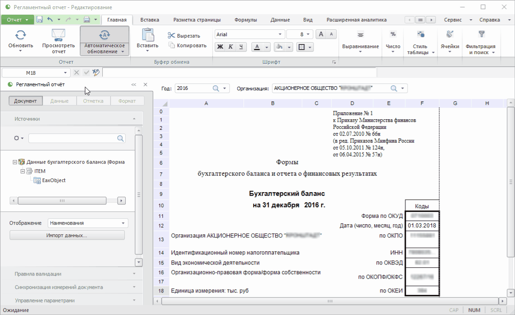Click the Вырезать scissors icon
Image resolution: width=515 pixels, height=315 pixels.
(x=172, y=36)
